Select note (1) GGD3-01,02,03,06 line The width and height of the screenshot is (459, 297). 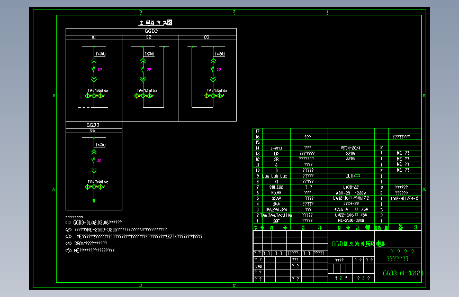click(x=94, y=223)
